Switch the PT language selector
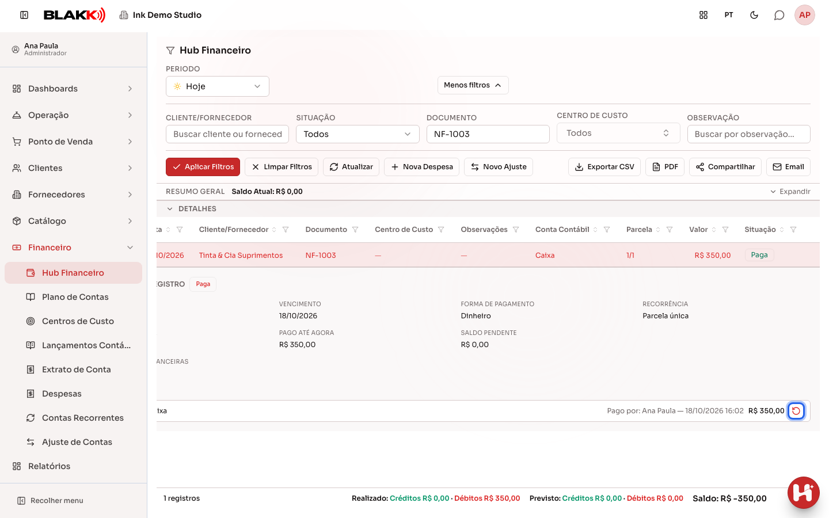Image resolution: width=829 pixels, height=518 pixels. [x=729, y=15]
